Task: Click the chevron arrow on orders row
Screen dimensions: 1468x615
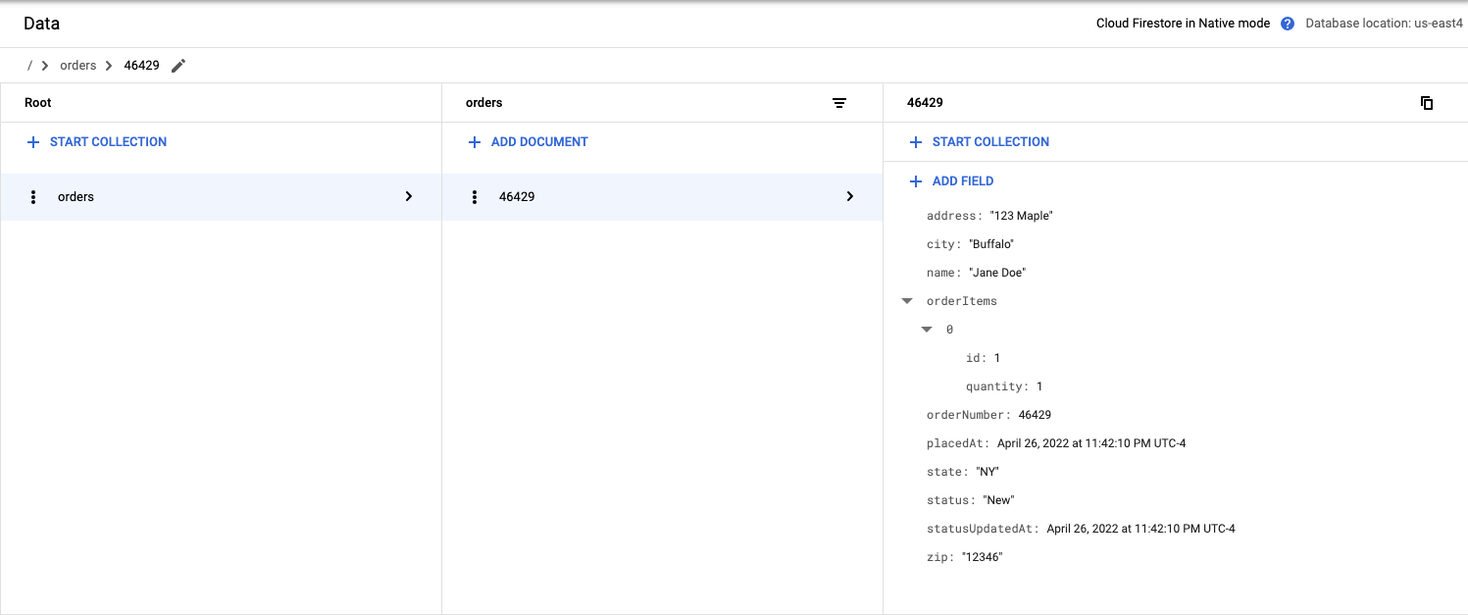Action: click(409, 197)
